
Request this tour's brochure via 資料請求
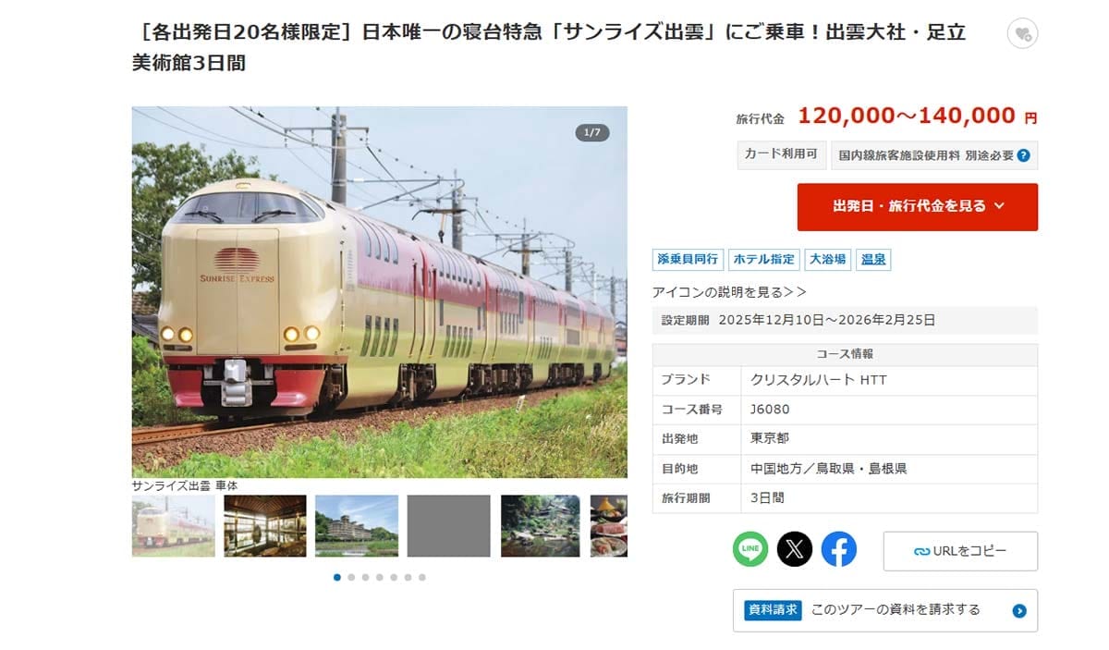pyautogui.click(x=885, y=610)
